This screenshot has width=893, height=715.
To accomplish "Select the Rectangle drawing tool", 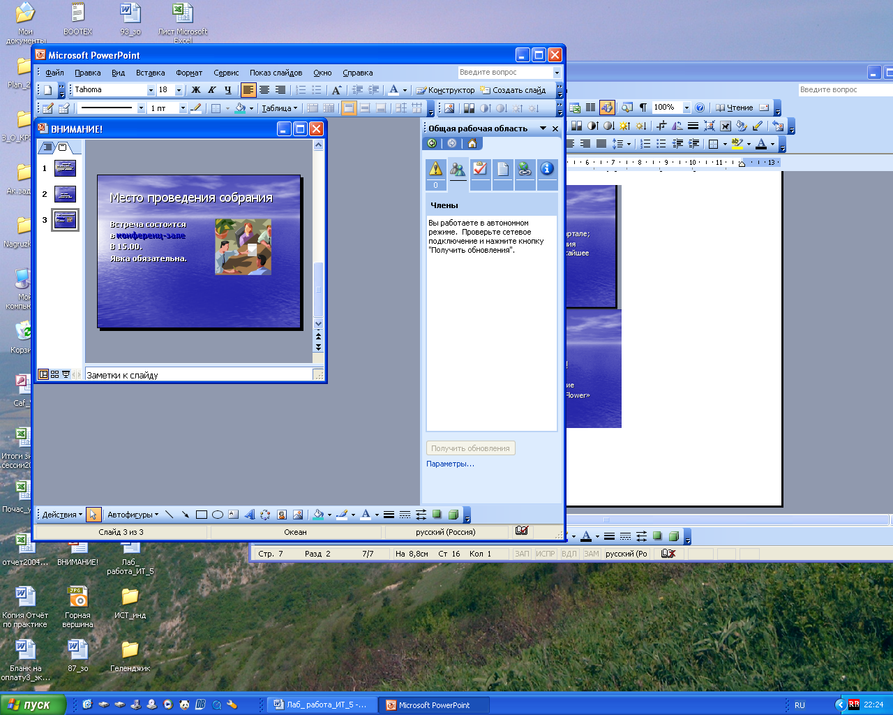I will [x=202, y=515].
